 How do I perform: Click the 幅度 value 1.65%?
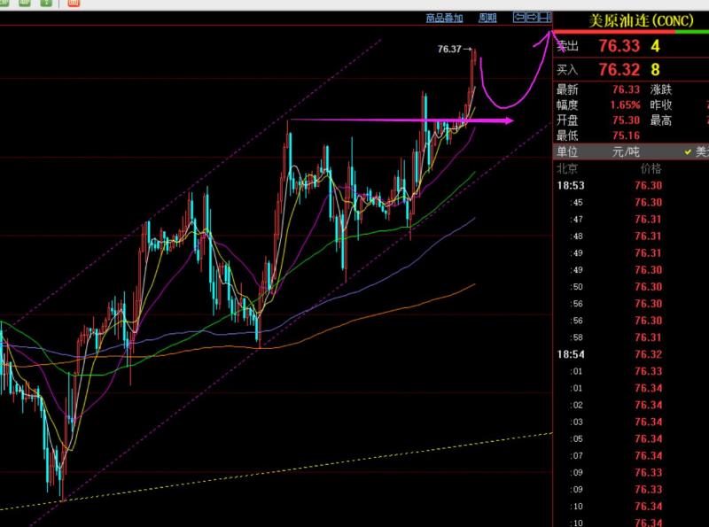tap(626, 105)
